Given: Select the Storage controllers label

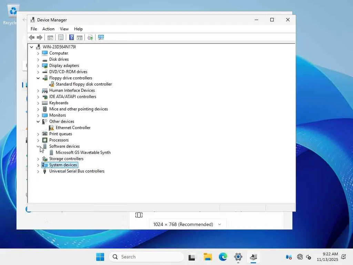Looking at the screenshot, I should point(66,159).
